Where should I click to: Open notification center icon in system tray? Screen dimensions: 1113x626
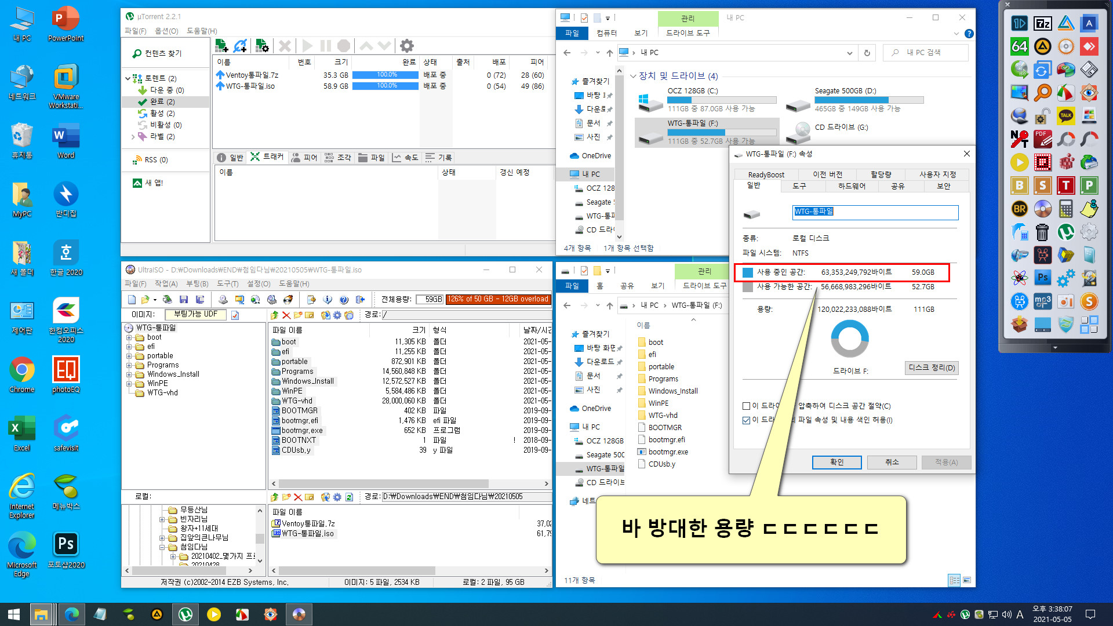click(x=1090, y=614)
